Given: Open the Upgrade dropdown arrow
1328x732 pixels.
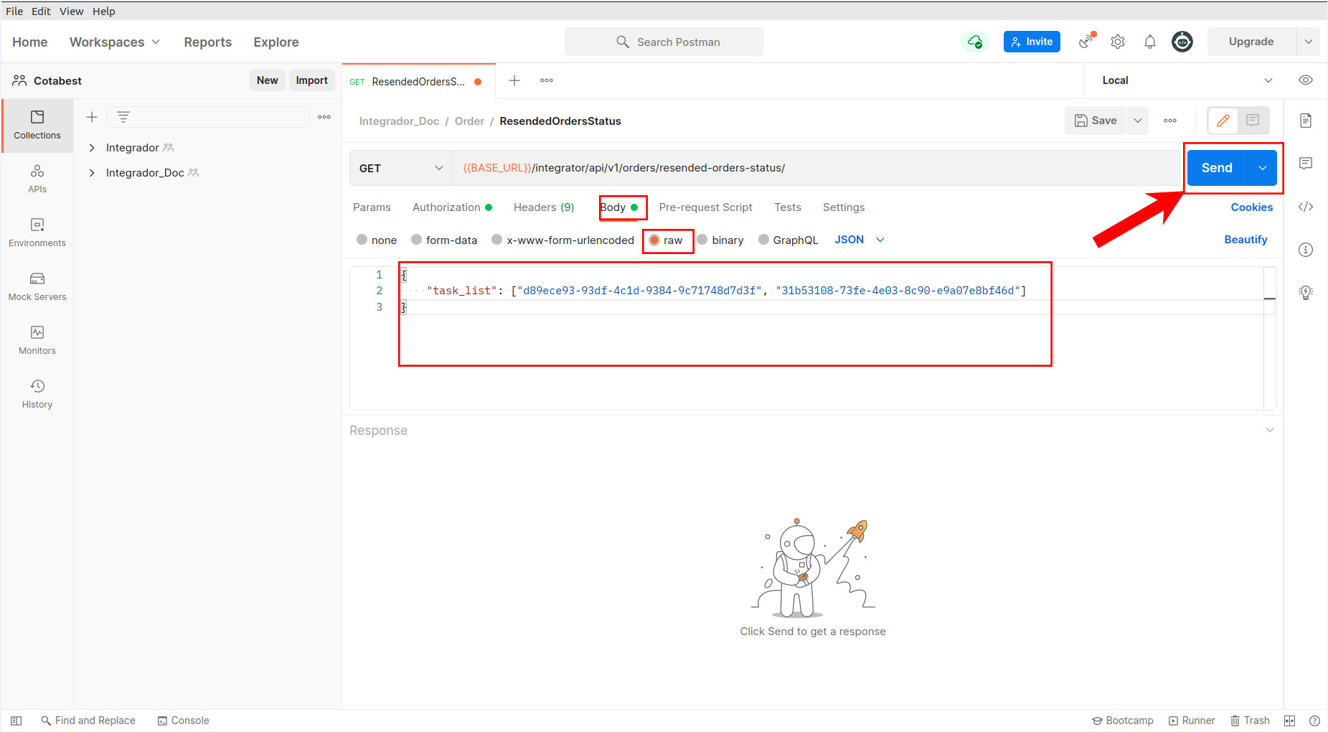Looking at the screenshot, I should pos(1308,42).
